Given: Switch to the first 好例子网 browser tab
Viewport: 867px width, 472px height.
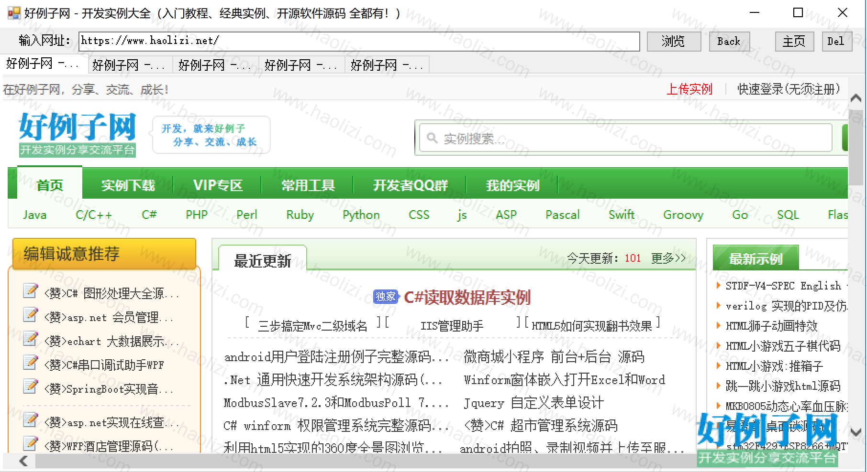Looking at the screenshot, I should (x=45, y=64).
